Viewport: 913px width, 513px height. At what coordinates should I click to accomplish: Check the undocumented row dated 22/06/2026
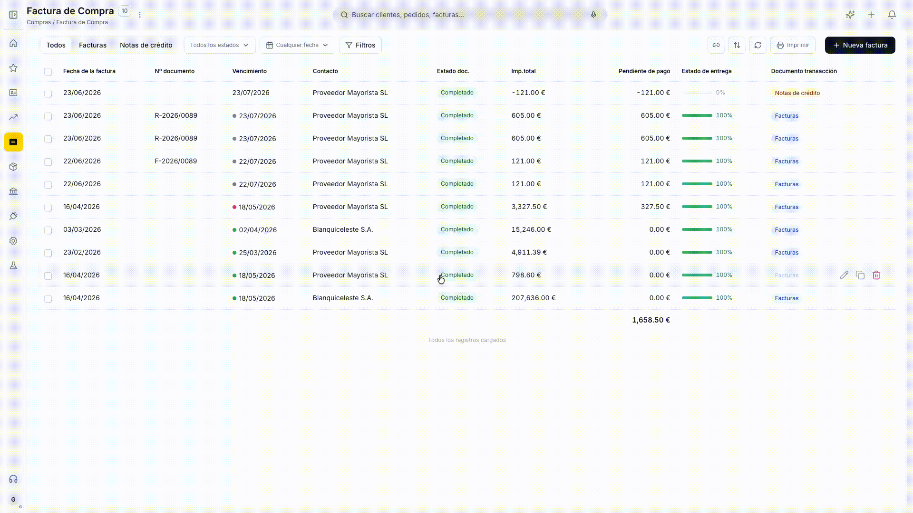(48, 185)
